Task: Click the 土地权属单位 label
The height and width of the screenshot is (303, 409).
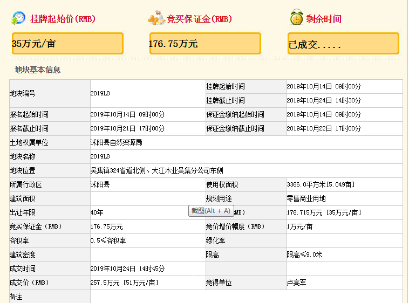Action: 29,143
